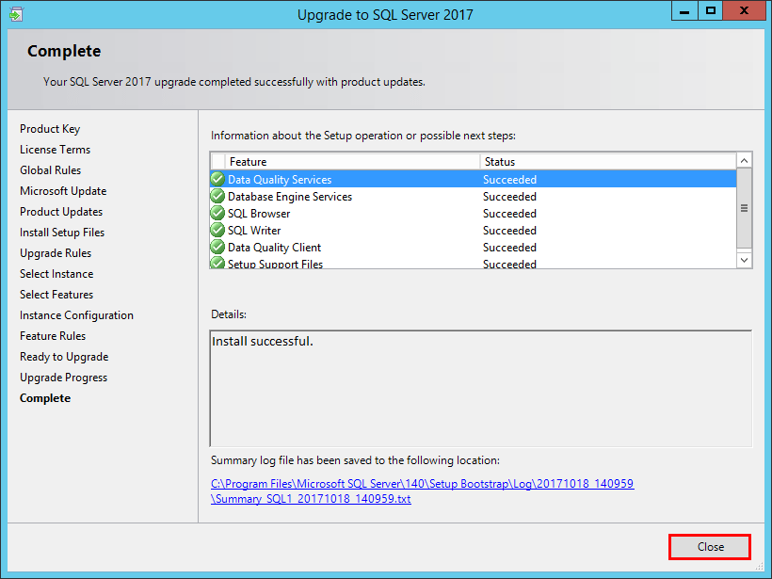Open the summary log file link

coord(423,491)
